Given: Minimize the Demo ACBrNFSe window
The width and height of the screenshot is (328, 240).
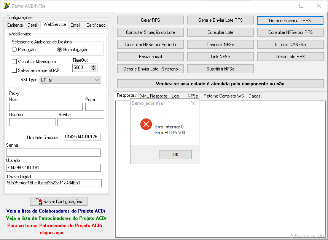Looking at the screenshot, I should click(x=284, y=6).
